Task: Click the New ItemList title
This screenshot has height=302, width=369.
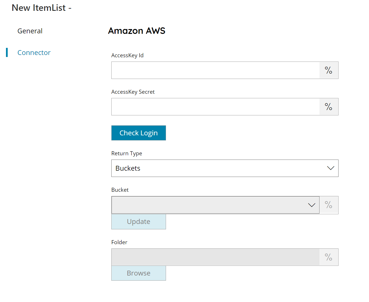Action: pos(42,8)
